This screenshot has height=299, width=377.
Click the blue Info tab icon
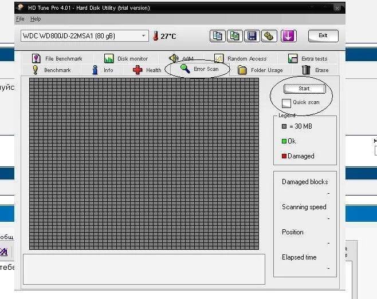(x=95, y=70)
